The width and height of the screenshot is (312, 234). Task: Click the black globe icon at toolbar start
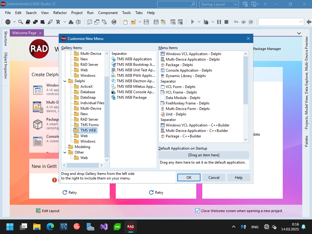point(8,22)
